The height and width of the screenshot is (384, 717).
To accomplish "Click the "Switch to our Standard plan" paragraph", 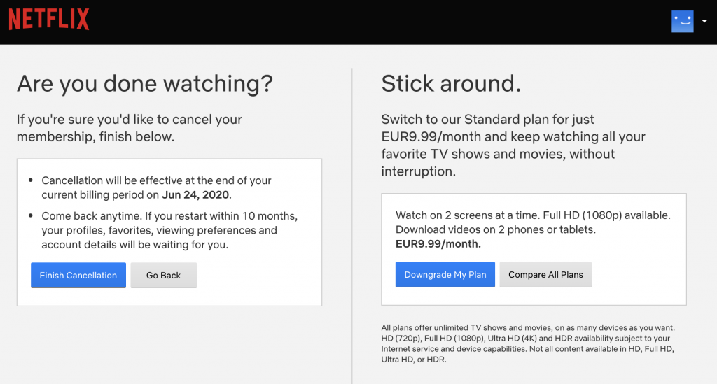I will pos(513,145).
